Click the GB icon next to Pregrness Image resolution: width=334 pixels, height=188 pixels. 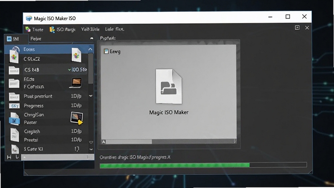tap(14, 106)
